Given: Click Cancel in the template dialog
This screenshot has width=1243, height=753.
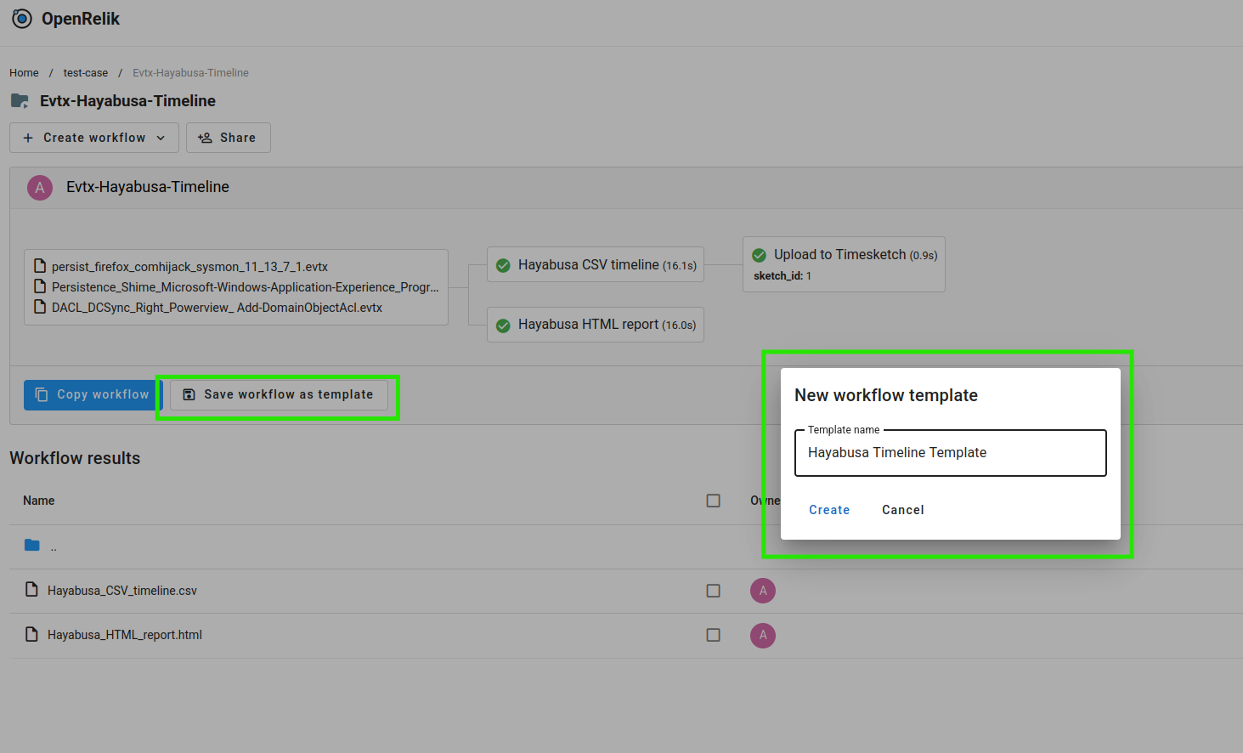Looking at the screenshot, I should point(903,510).
